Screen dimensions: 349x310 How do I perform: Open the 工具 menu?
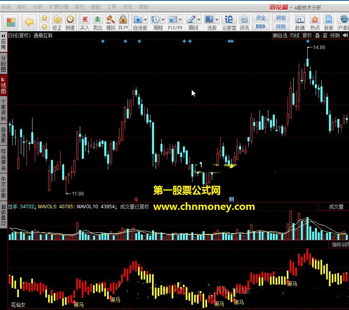112,7
